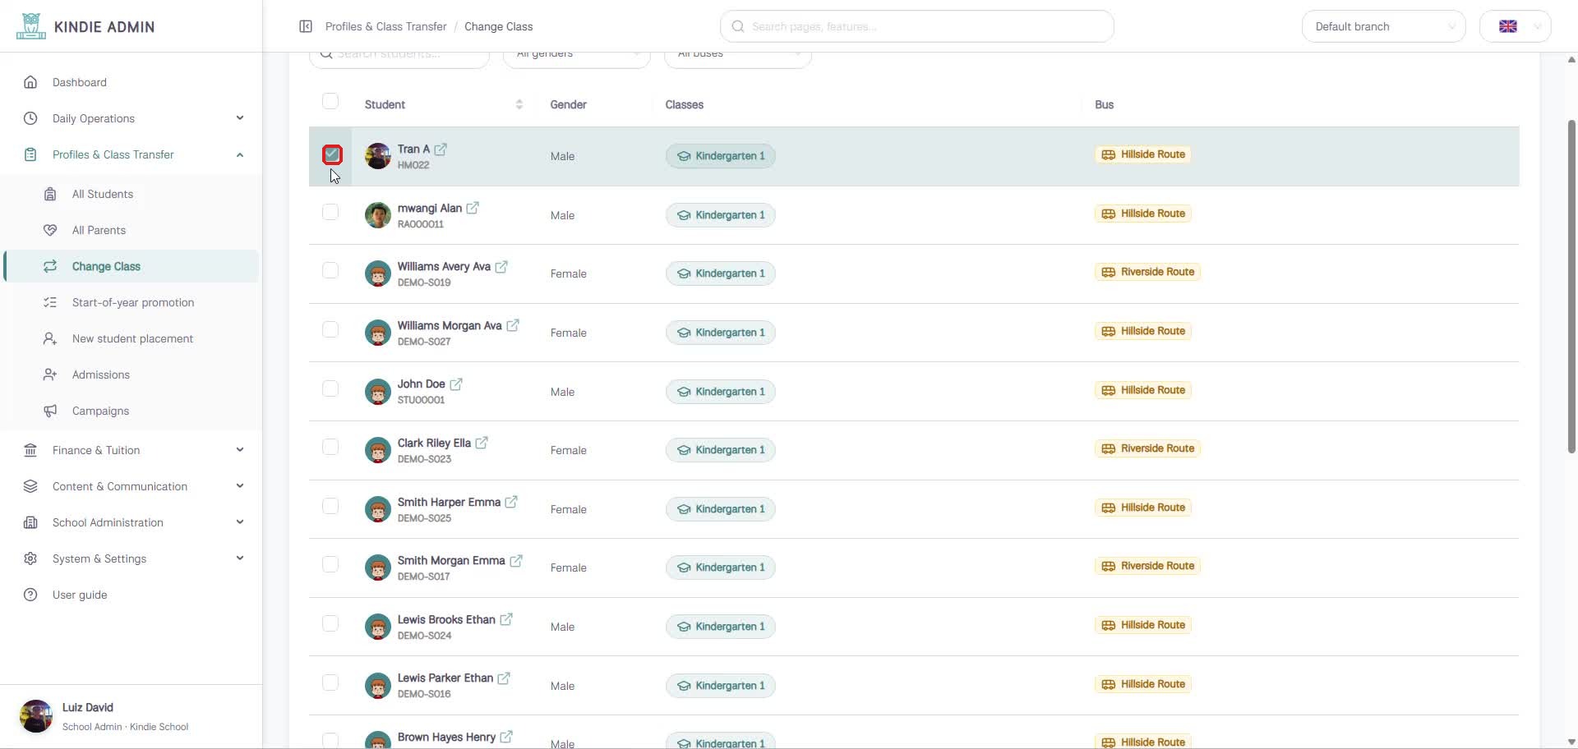This screenshot has width=1578, height=749.
Task: Check the mwangi Alan row checkbox
Action: tap(330, 212)
